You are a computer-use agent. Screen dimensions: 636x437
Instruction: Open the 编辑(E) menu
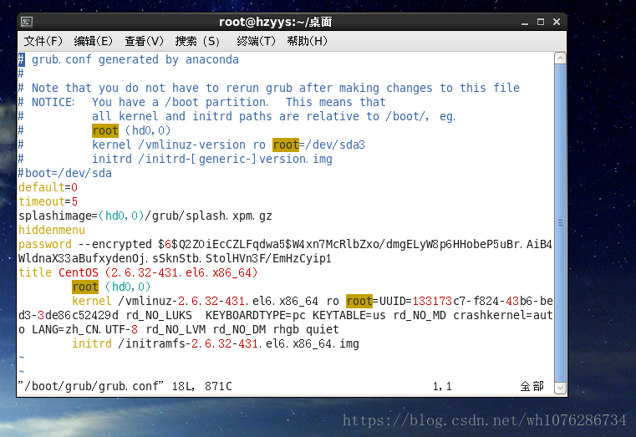94,41
